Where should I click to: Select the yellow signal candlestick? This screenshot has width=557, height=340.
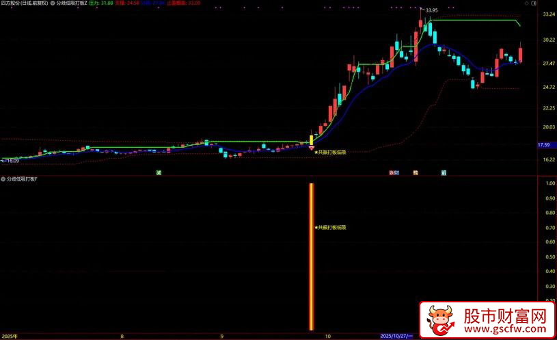312,140
